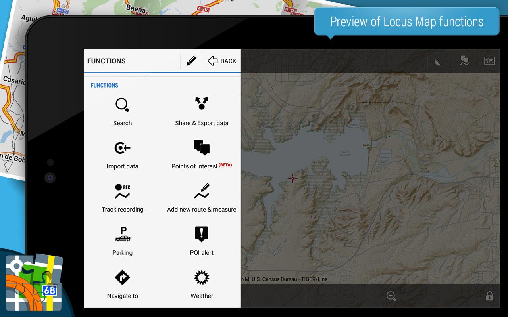Image resolution: width=508 pixels, height=317 pixels.
Task: Click the red crosshair map center
Action: click(x=292, y=178)
